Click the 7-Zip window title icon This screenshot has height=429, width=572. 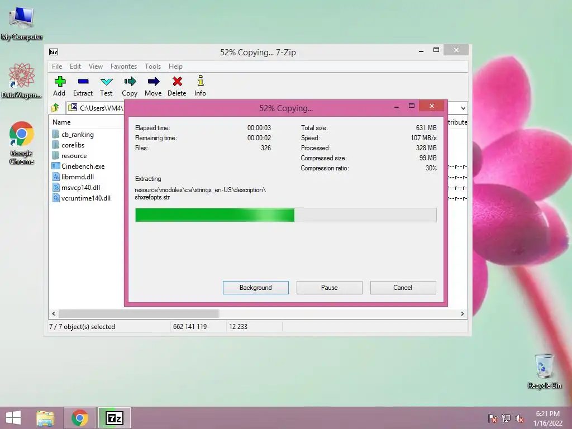(54, 52)
